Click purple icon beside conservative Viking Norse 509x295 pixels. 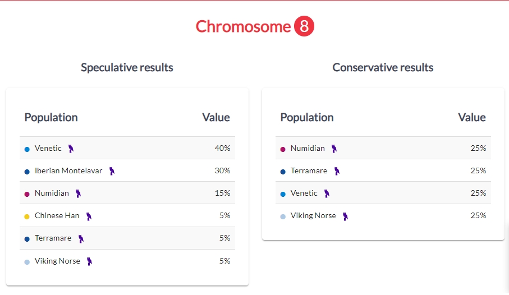[x=345, y=216]
